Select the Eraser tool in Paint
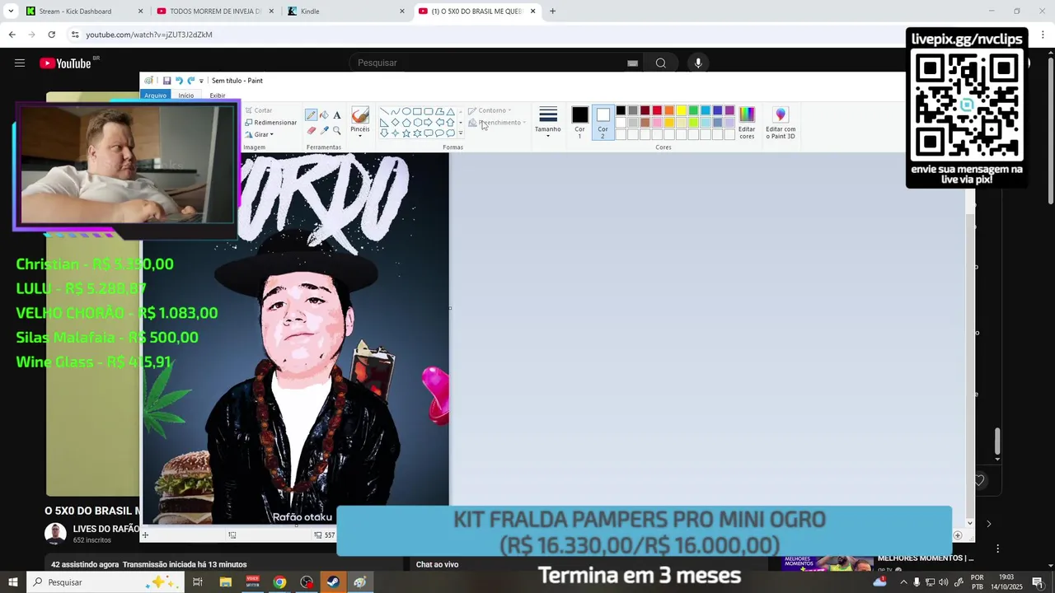The image size is (1055, 593). [311, 131]
